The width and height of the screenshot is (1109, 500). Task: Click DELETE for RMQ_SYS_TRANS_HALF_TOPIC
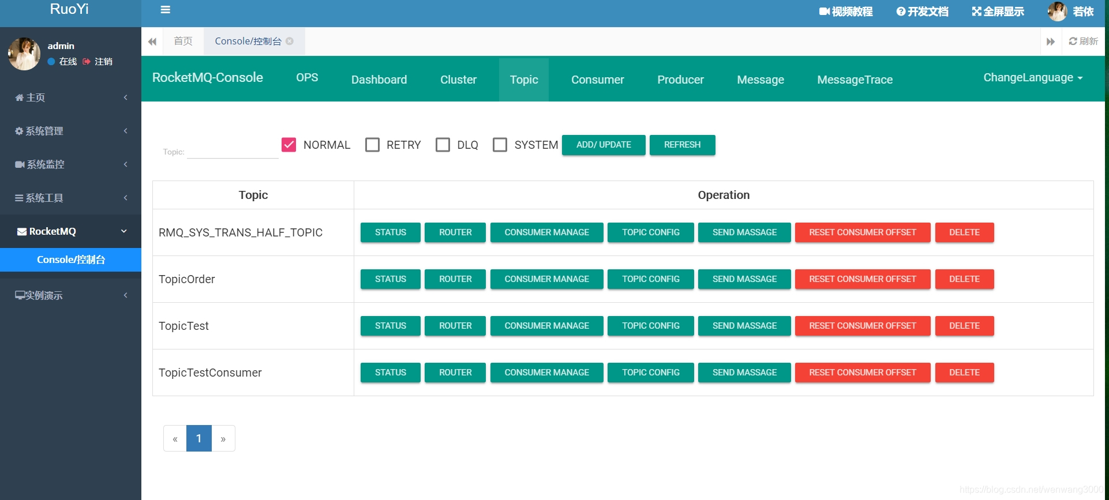click(965, 232)
